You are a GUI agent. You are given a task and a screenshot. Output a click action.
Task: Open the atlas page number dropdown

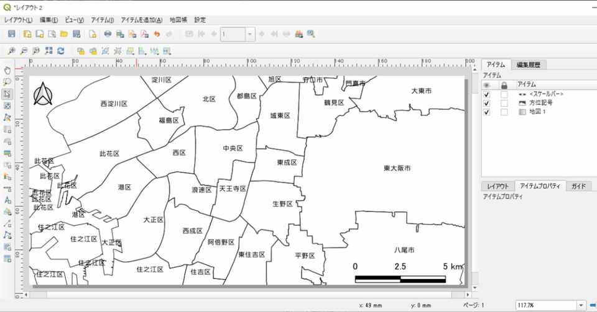tap(250, 34)
